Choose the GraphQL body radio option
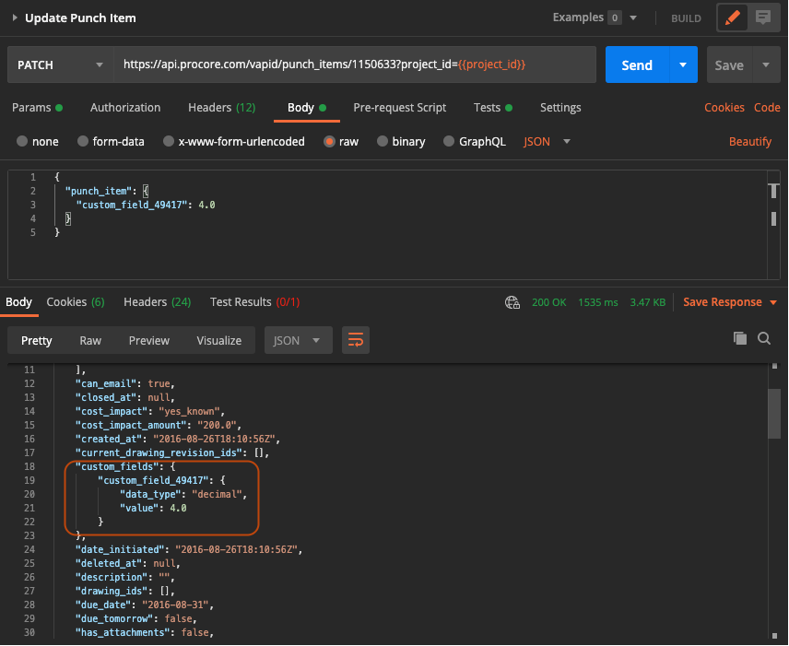 pyautogui.click(x=449, y=141)
